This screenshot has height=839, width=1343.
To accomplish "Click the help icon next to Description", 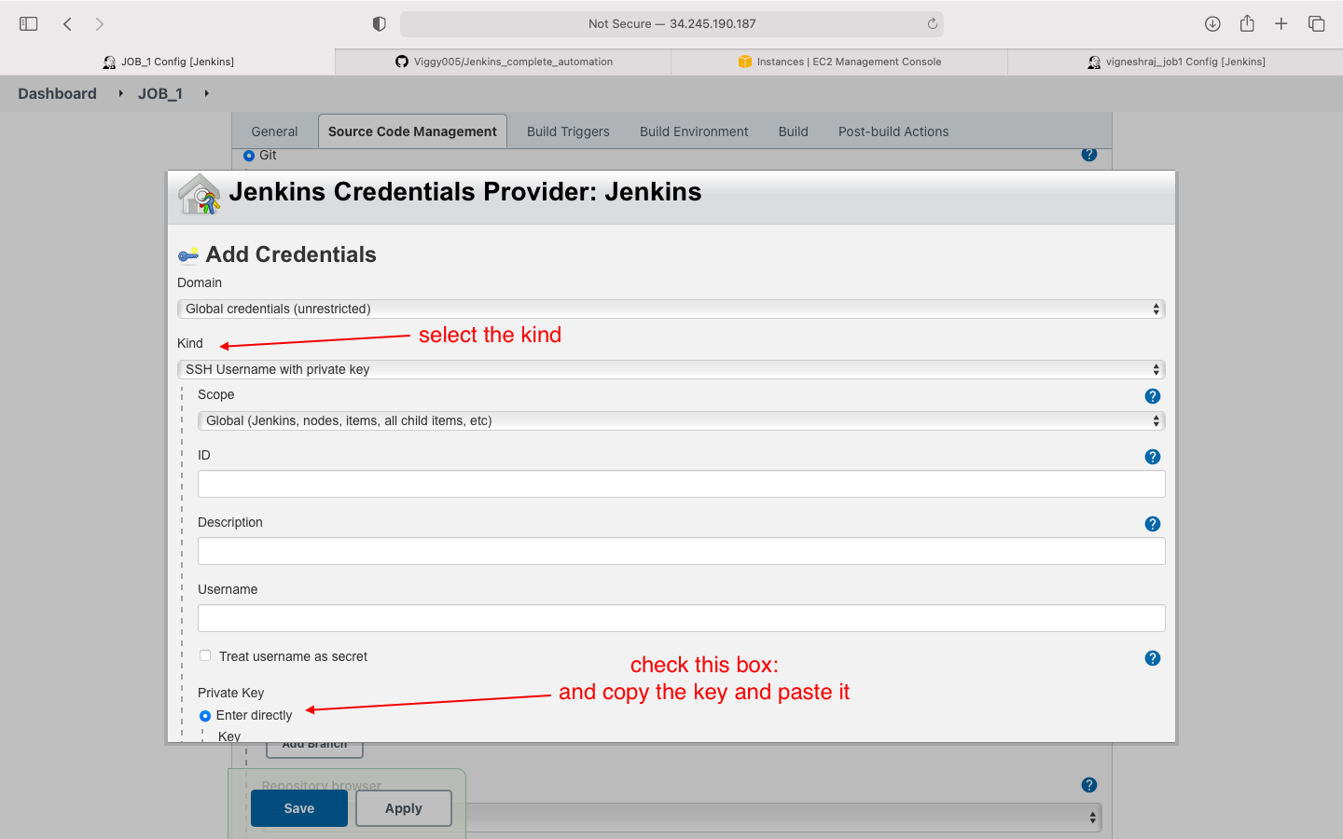I will [x=1153, y=524].
